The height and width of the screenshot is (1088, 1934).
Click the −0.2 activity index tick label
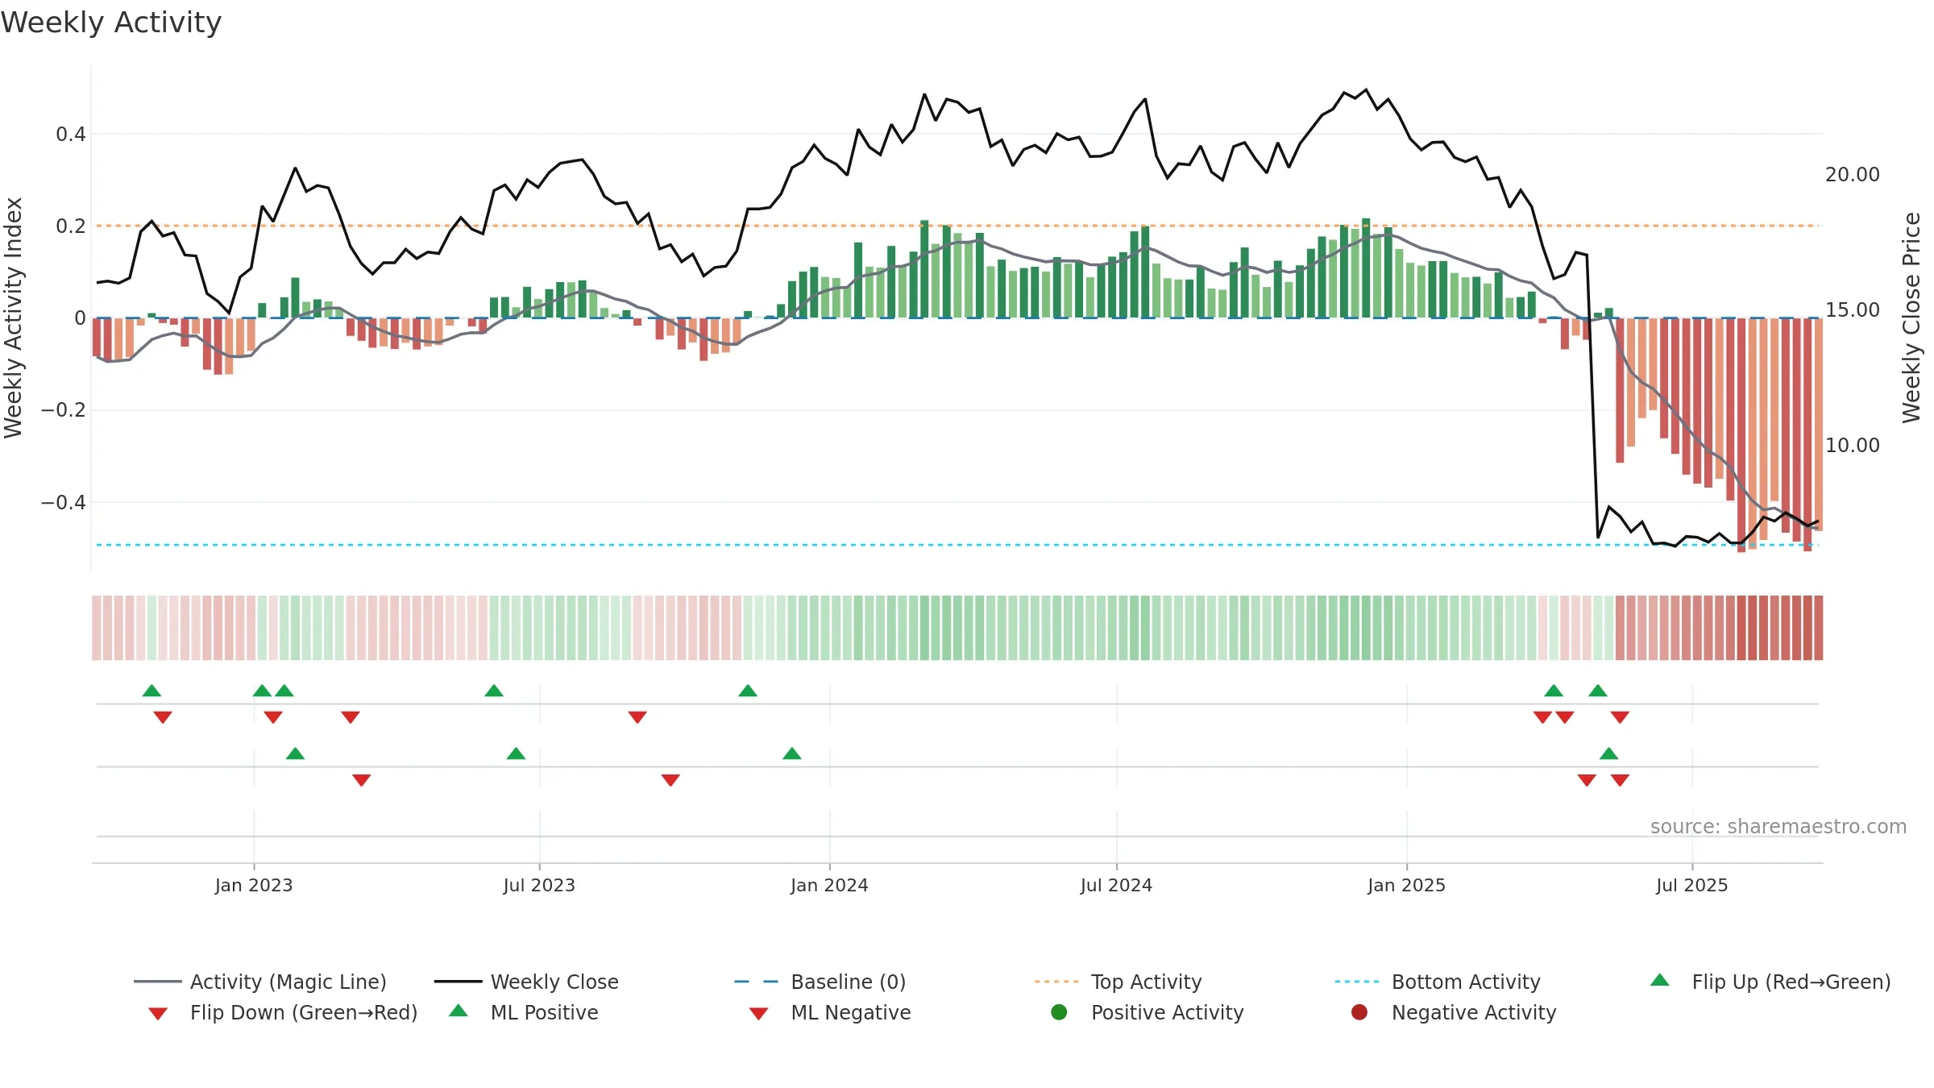point(64,409)
